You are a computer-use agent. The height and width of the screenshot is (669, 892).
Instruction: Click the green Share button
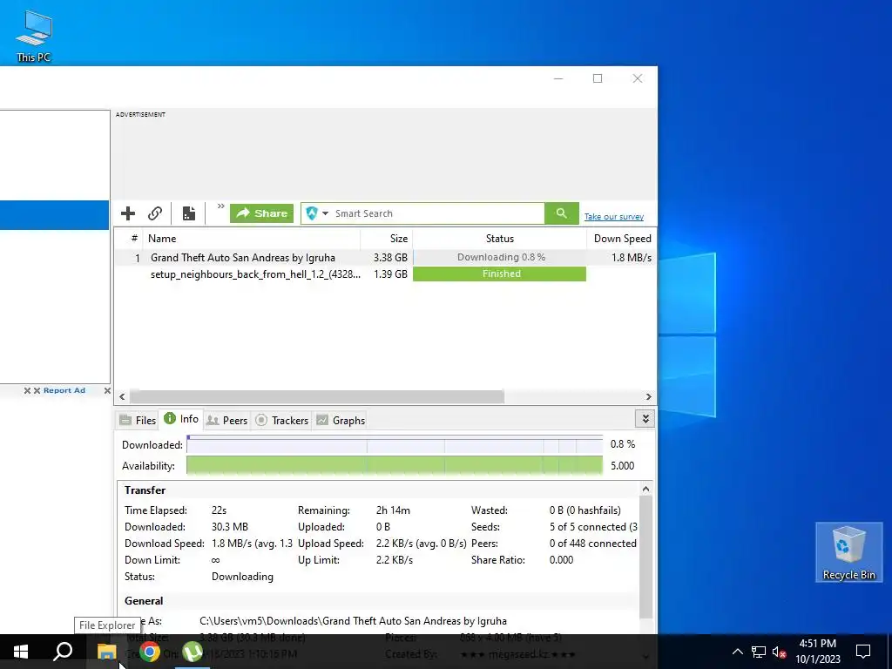(x=261, y=213)
